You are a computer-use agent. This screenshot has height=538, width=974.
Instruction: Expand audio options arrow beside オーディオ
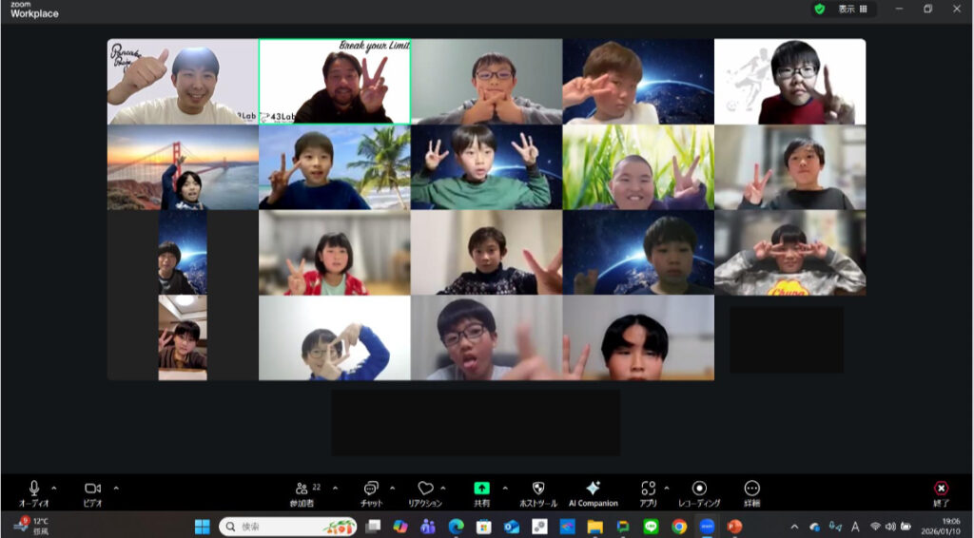(54, 488)
